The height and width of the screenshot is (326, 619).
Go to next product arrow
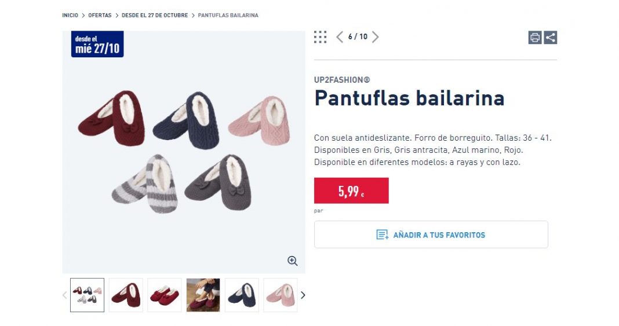pyautogui.click(x=376, y=37)
